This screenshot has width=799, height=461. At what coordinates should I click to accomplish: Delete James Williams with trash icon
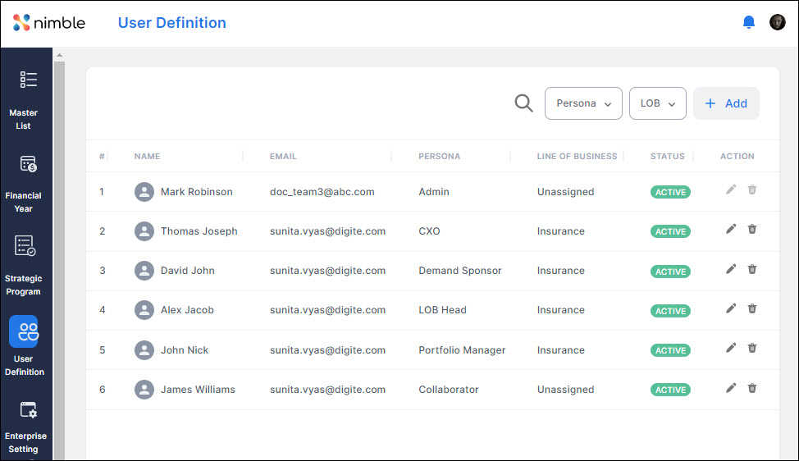click(752, 388)
